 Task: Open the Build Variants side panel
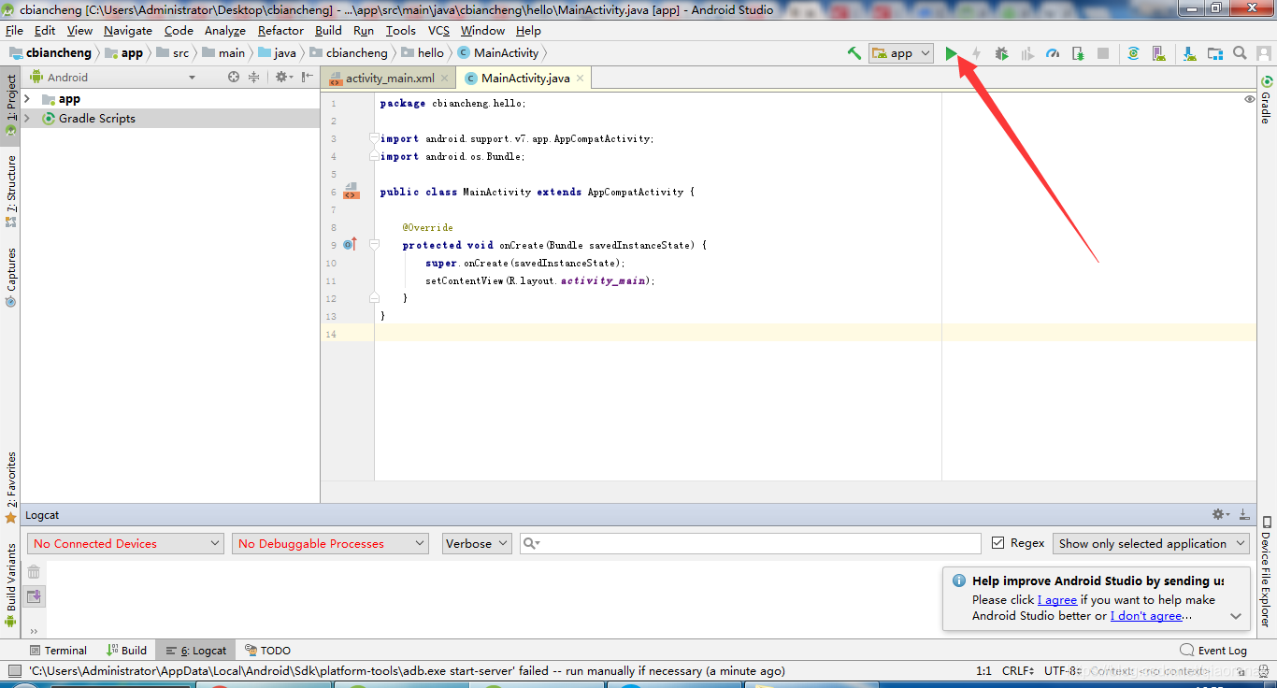click(x=11, y=584)
